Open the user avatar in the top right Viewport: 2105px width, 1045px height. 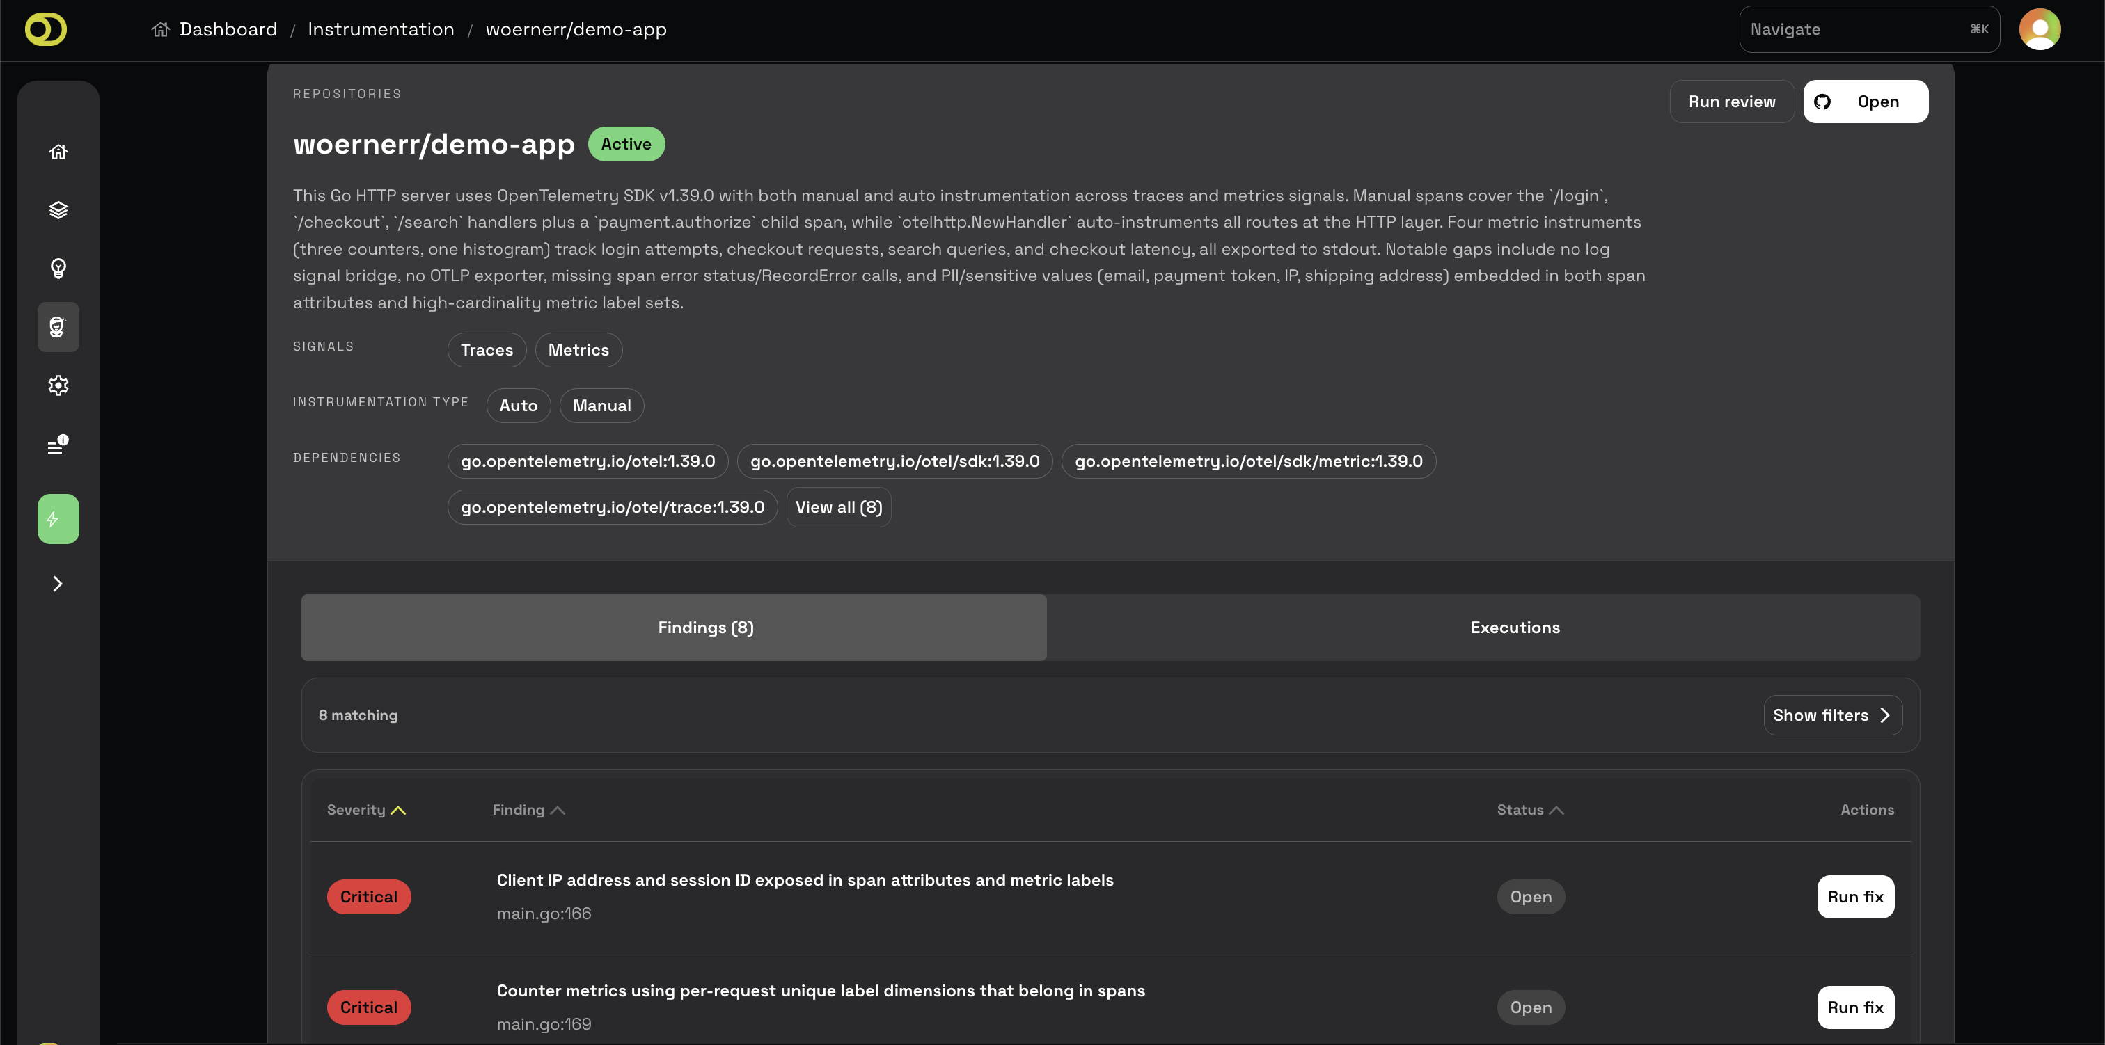pyautogui.click(x=2040, y=29)
